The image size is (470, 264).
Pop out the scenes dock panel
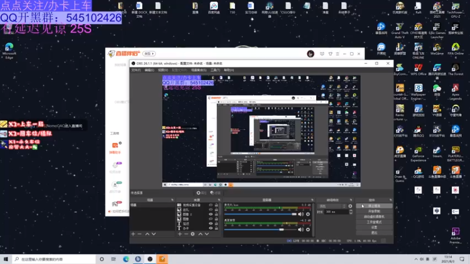coord(172,200)
